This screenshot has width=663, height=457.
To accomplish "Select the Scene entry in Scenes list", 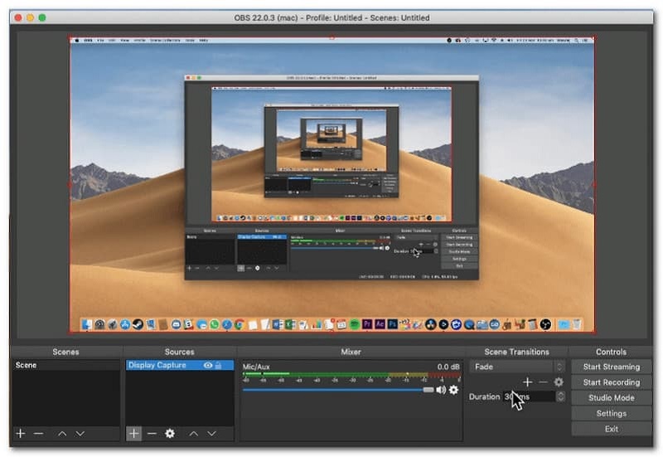I will [66, 365].
